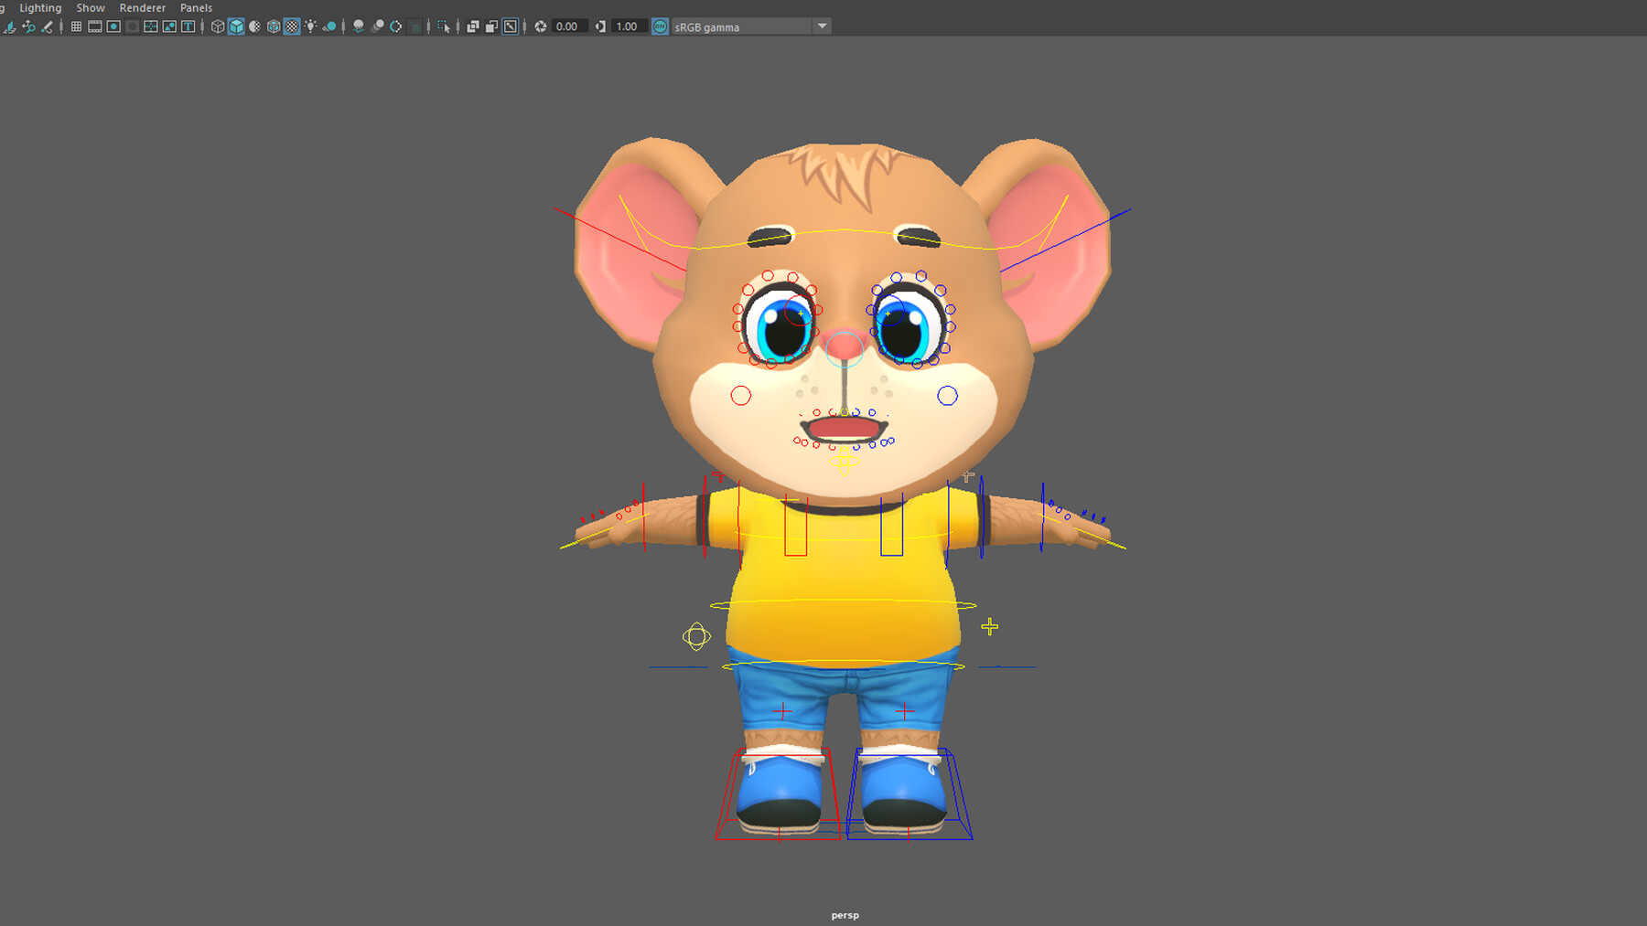
Task: Toggle the viewport grid display
Action: (x=76, y=27)
